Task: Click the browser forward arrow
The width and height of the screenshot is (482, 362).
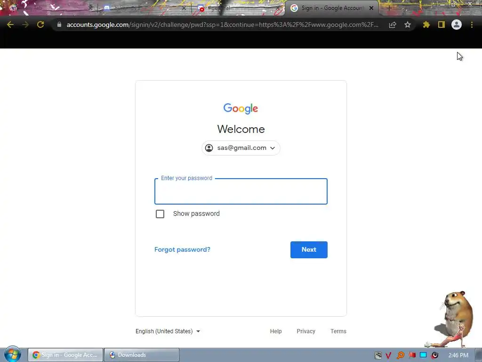Action: point(25,25)
